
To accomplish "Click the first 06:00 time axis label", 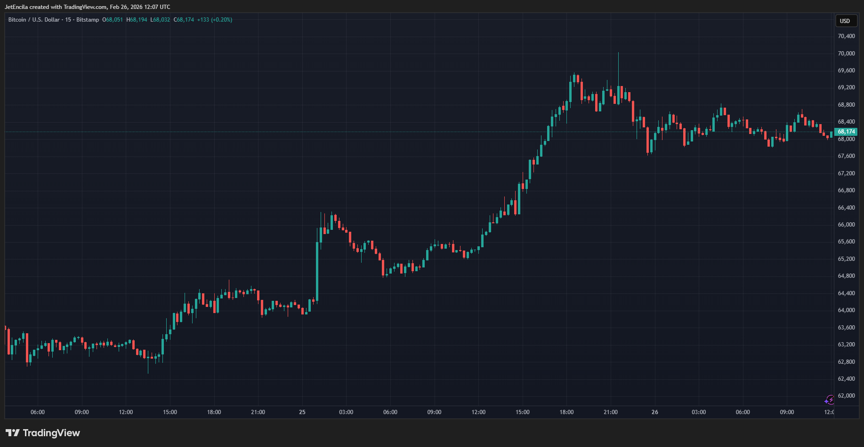I will click(38, 412).
